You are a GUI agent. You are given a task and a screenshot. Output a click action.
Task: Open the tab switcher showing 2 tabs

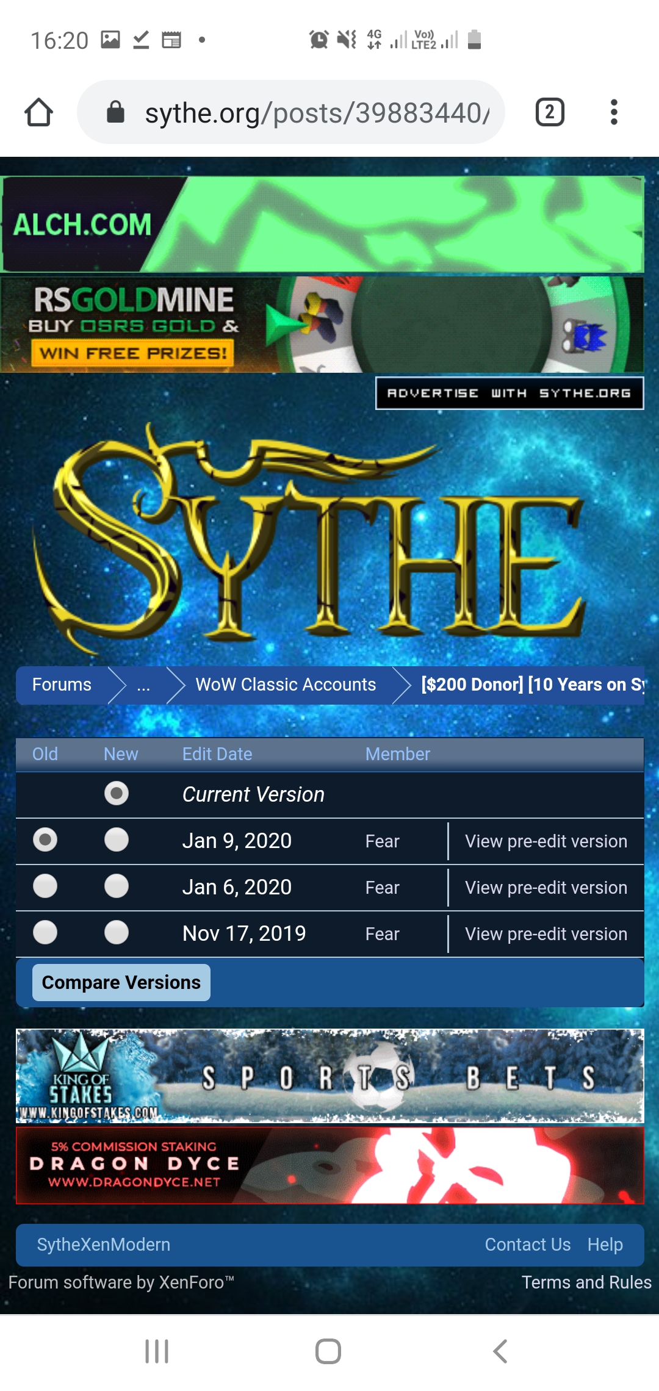pos(549,112)
